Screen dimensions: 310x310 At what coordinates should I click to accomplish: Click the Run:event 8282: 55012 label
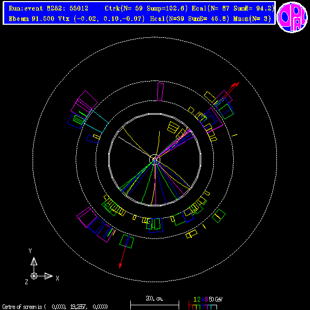(48, 8)
